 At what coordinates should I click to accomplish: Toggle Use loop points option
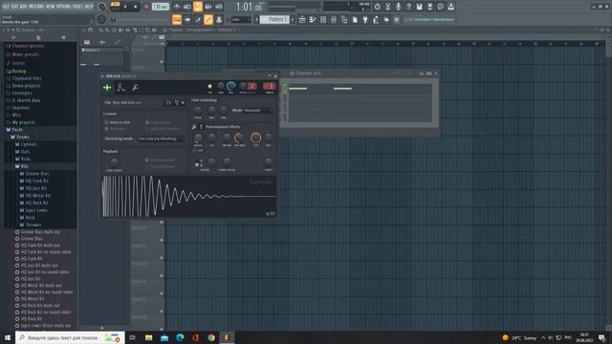(160, 160)
